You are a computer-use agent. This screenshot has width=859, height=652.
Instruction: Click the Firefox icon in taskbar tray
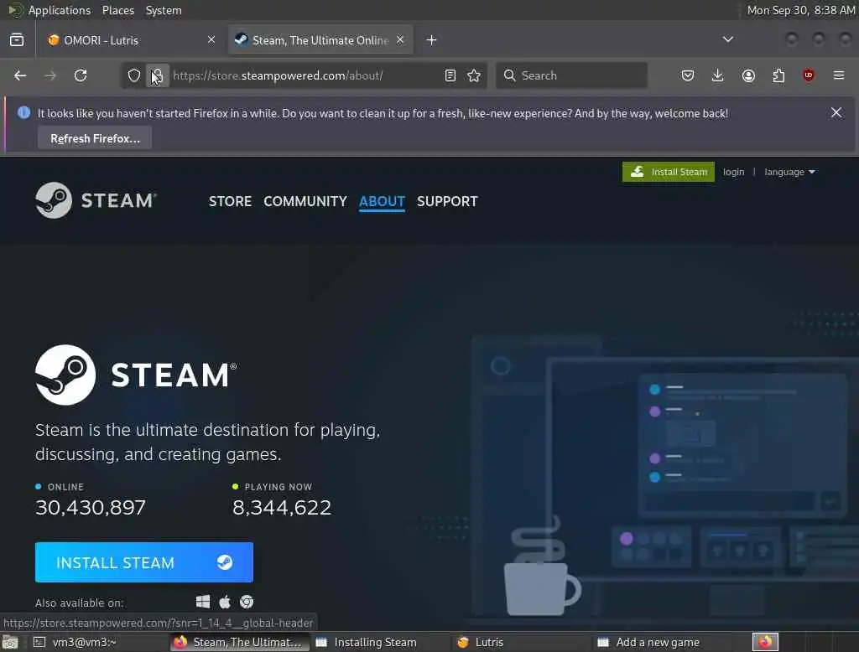765,642
